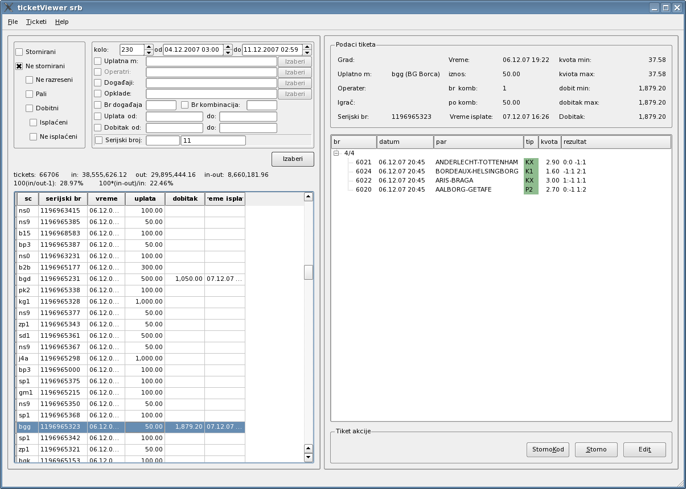Collapse the 4/4 tree node
686x489 pixels.
336,153
